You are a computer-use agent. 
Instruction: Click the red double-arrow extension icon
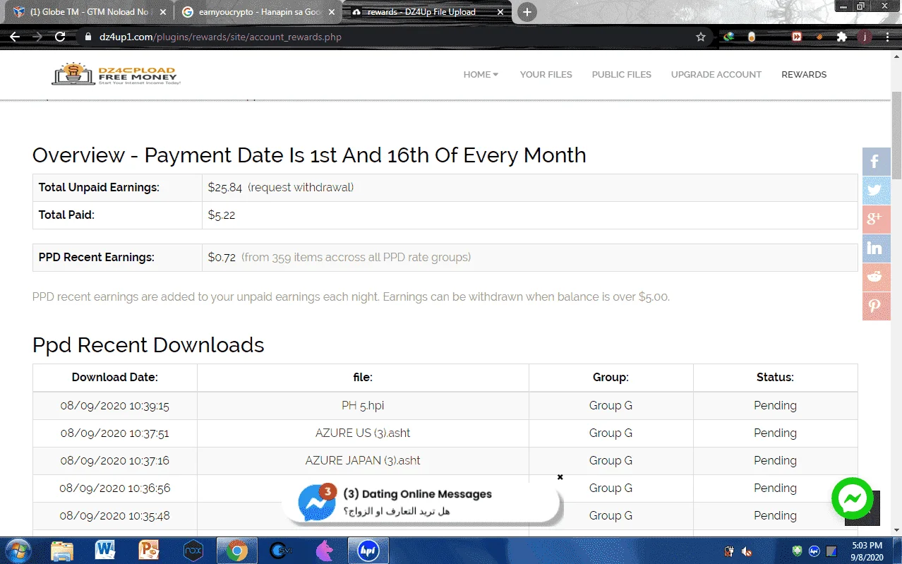click(x=796, y=37)
